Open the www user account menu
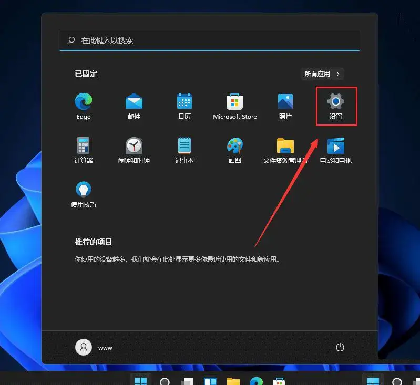Screen dimensions: 420x385 [x=95, y=347]
